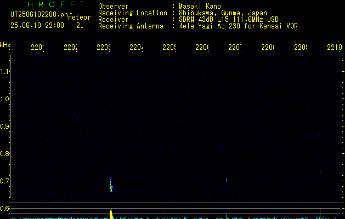Click the 0.7 frequency axis label
This screenshot has width=345, height=219.
point(4,181)
